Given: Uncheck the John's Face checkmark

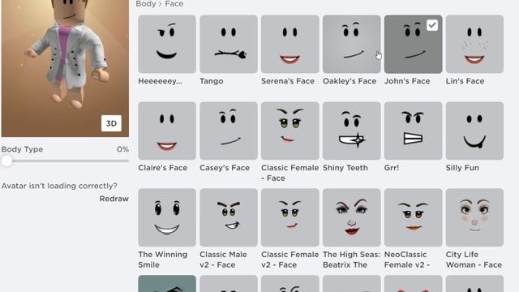Looking at the screenshot, I should pyautogui.click(x=432, y=25).
